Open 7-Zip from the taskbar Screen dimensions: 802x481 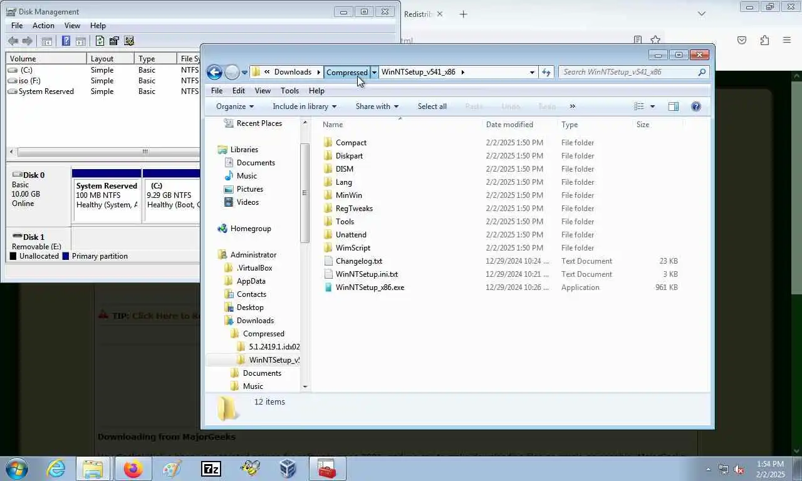click(x=211, y=468)
